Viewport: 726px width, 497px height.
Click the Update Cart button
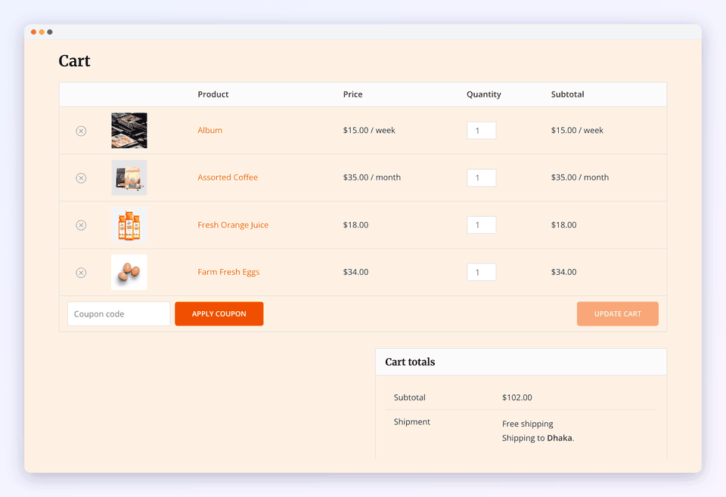click(x=618, y=314)
